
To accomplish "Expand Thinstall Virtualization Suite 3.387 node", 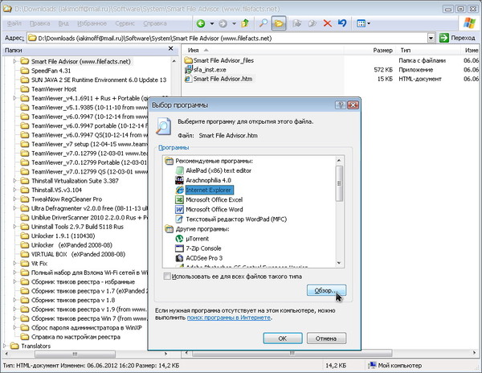I will click(14, 181).
